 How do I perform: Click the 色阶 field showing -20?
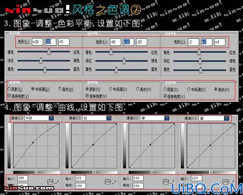(141, 42)
